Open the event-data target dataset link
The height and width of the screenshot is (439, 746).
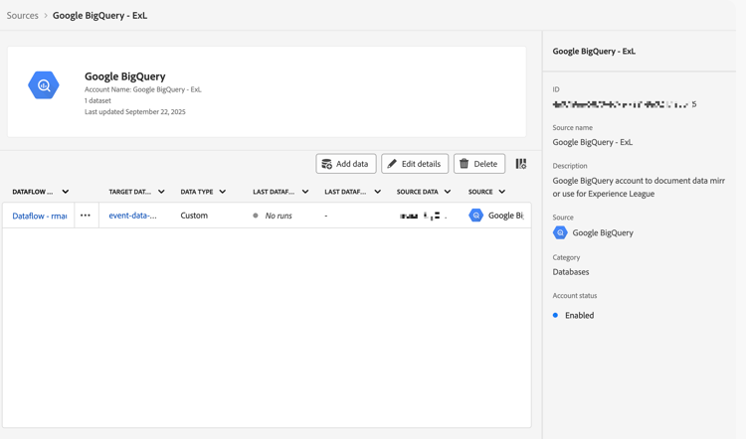(132, 216)
